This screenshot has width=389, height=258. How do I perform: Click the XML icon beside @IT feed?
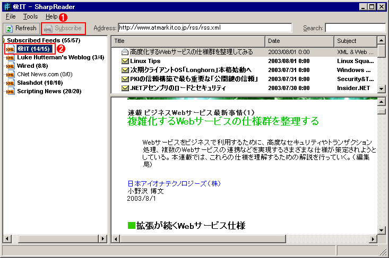click(x=10, y=49)
